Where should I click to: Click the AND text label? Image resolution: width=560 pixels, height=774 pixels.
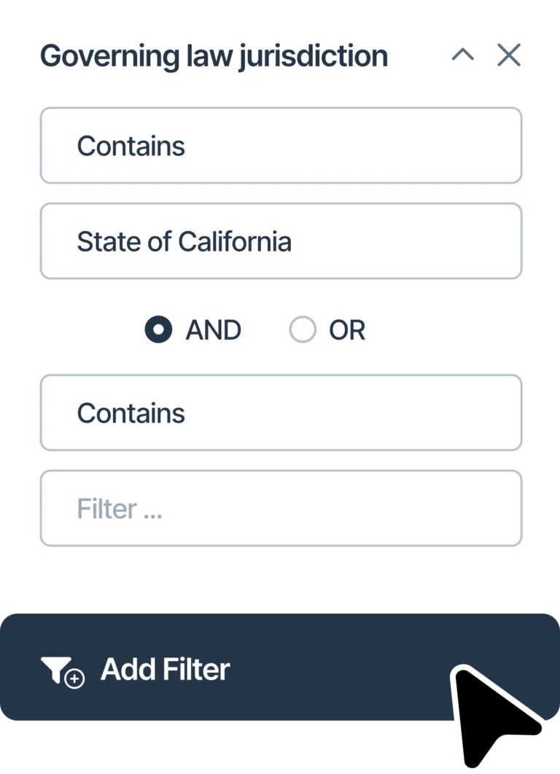coord(213,330)
